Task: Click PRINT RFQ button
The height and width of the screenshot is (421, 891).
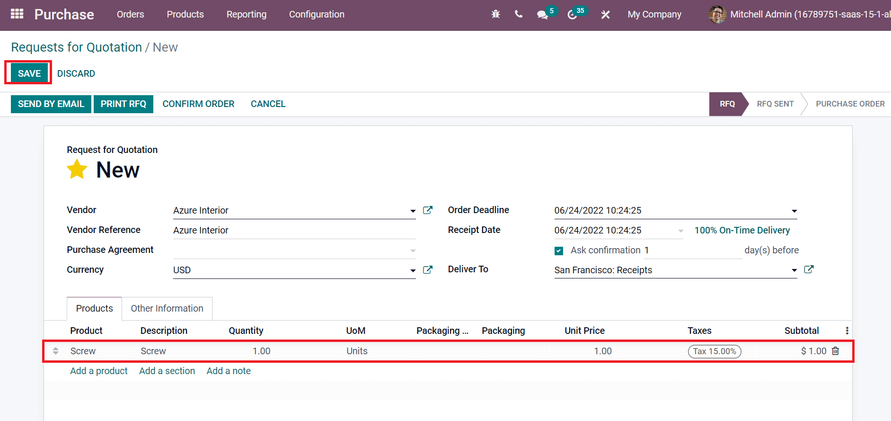Action: tap(124, 104)
